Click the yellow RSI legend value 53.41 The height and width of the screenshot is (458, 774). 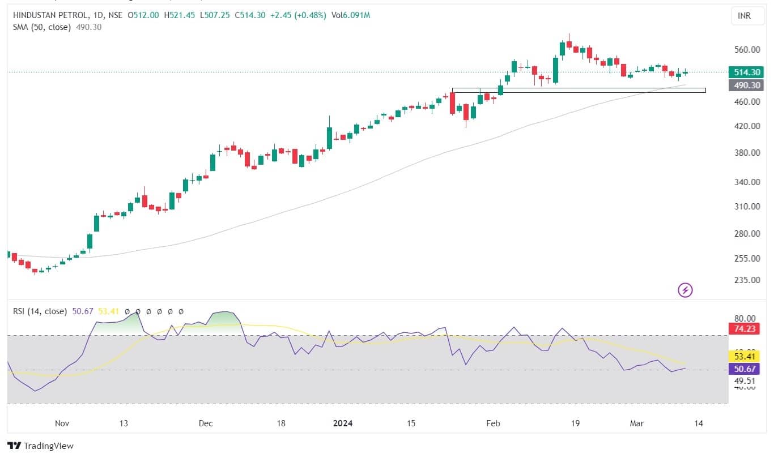pyautogui.click(x=108, y=311)
